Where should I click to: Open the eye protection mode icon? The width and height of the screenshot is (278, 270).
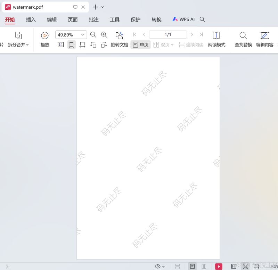pyautogui.click(x=158, y=267)
